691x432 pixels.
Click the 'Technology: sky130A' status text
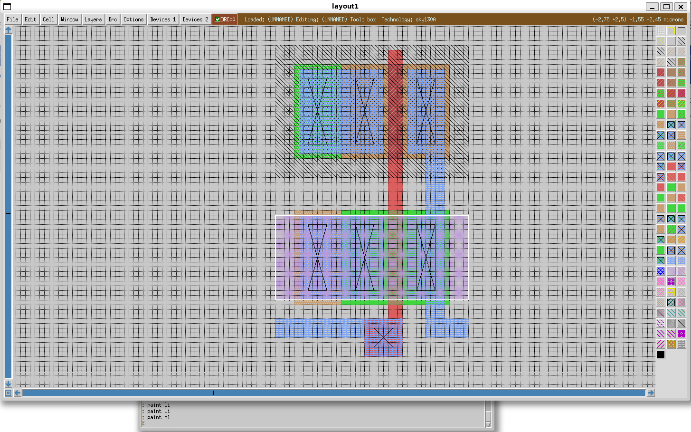(408, 19)
